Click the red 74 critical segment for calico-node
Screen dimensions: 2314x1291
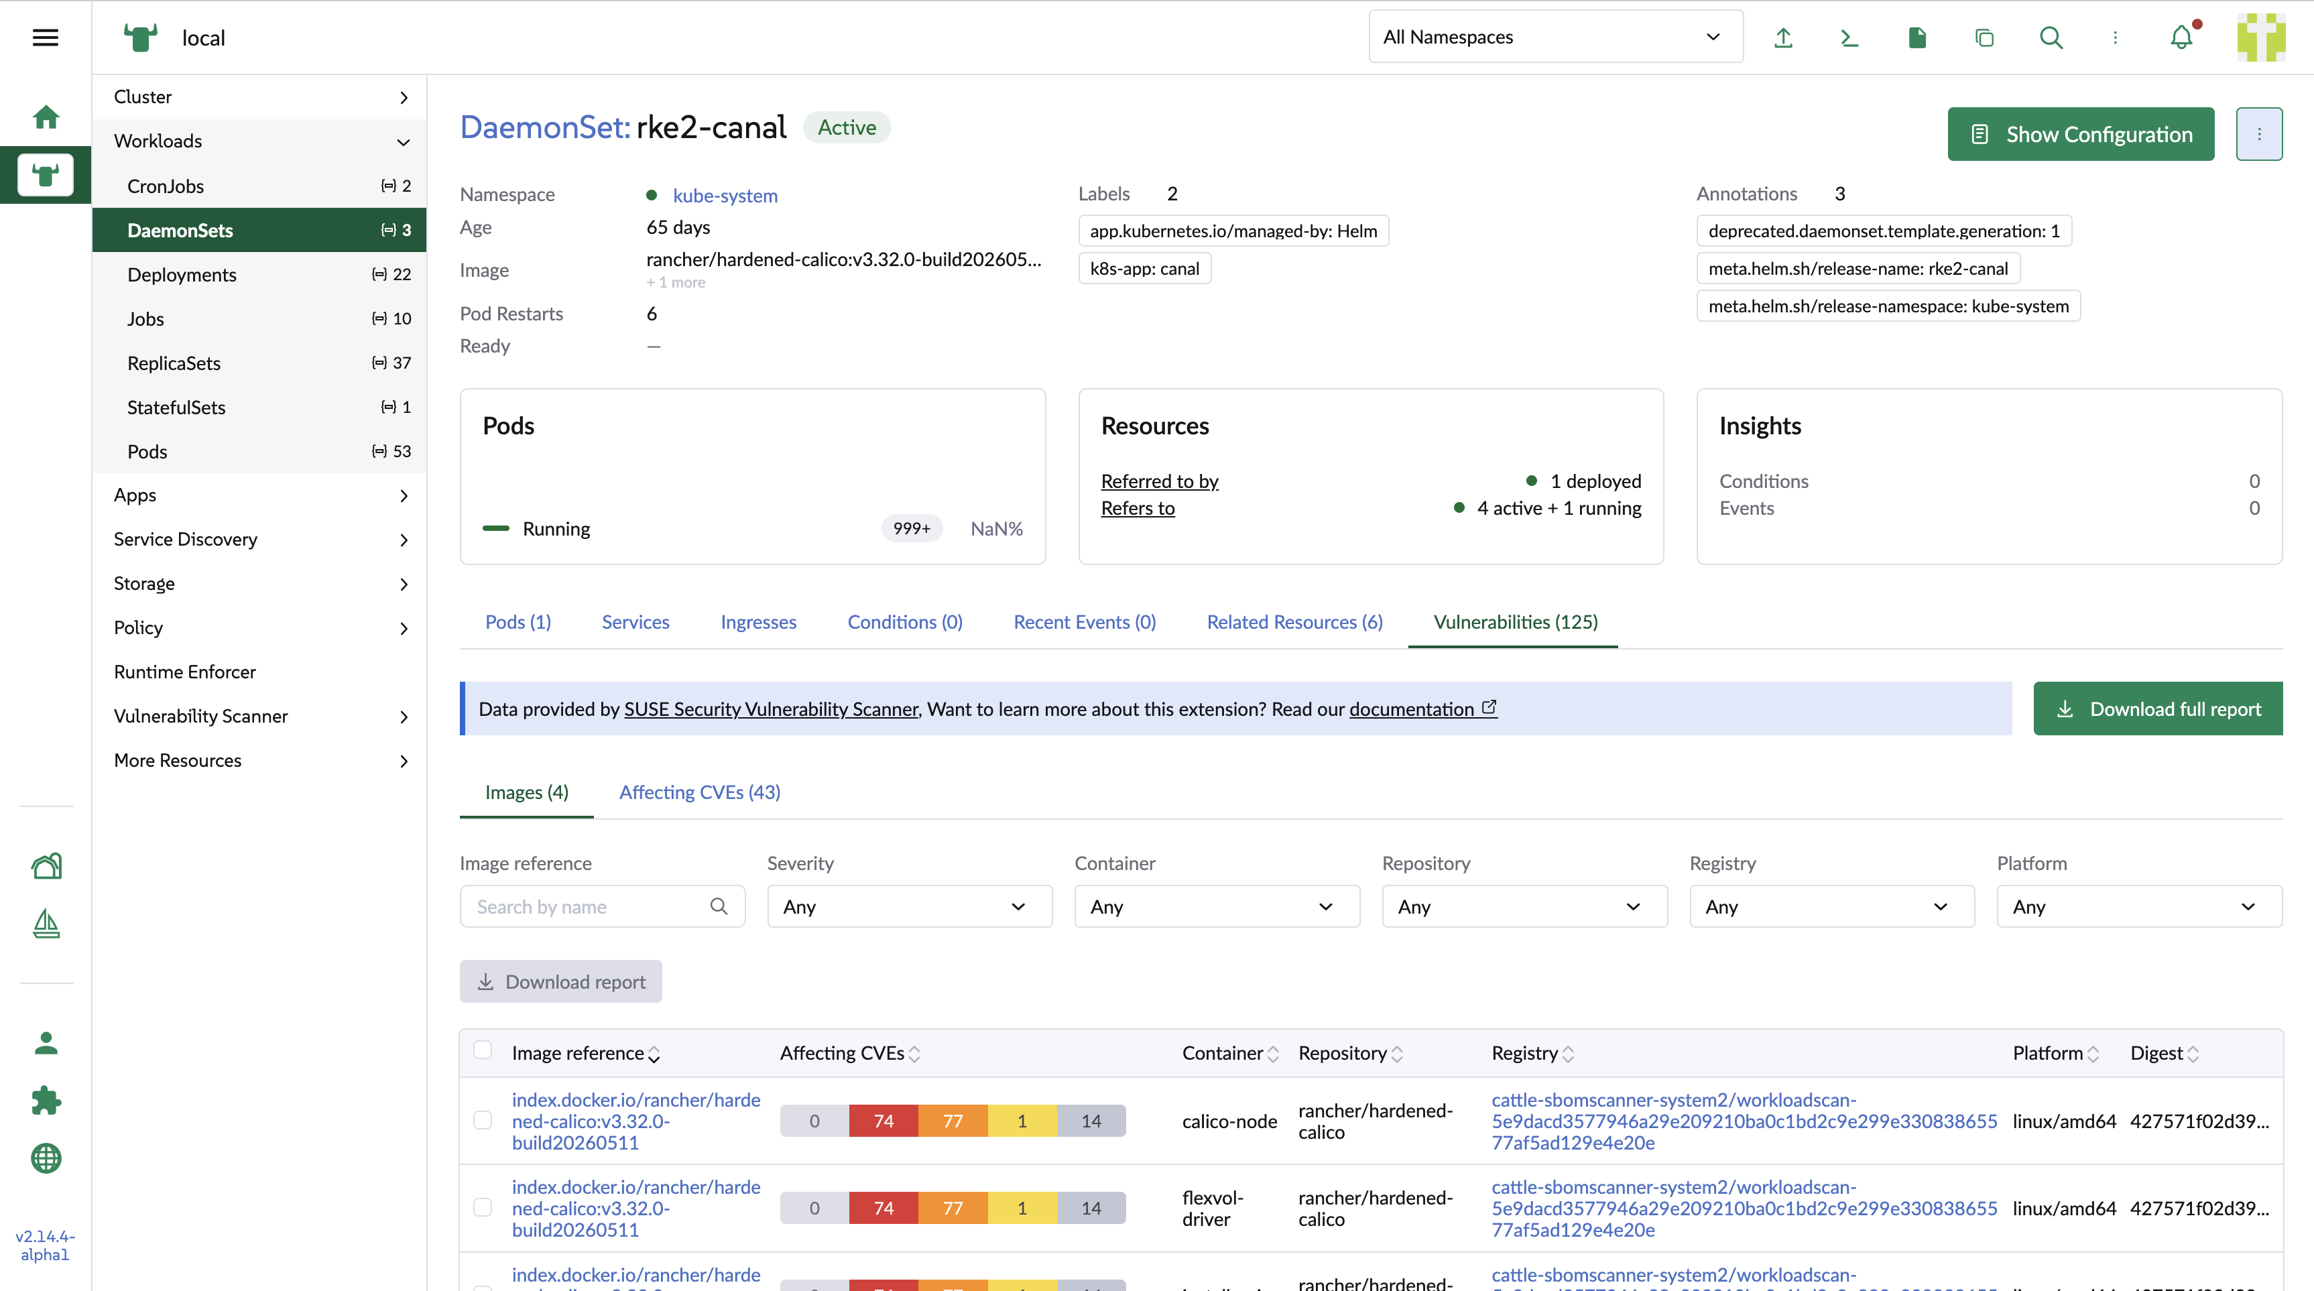pos(883,1120)
